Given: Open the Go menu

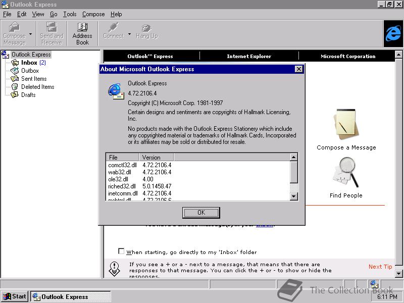Looking at the screenshot, I should click(x=54, y=14).
